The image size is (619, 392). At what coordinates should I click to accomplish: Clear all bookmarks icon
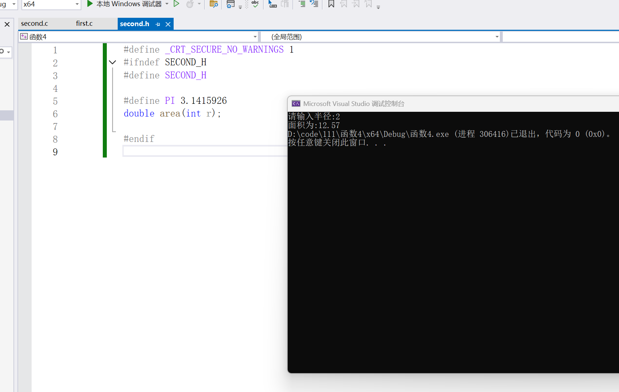click(x=369, y=4)
